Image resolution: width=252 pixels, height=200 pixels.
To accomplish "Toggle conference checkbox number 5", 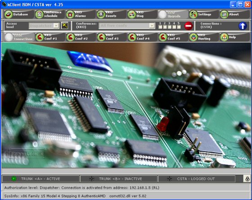I will 179,27.
